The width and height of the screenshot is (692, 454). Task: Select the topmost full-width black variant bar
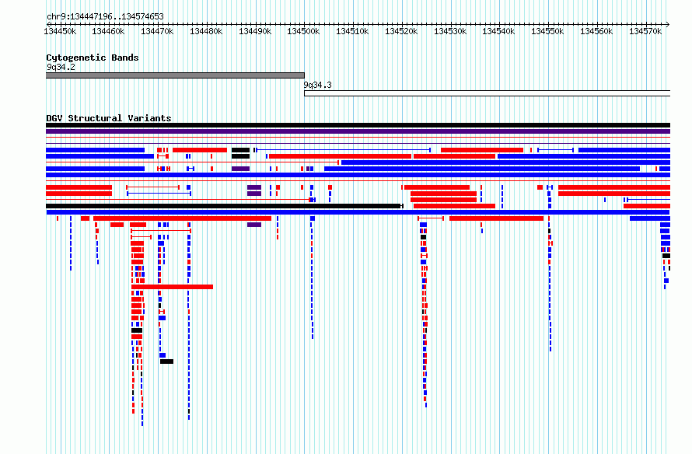point(358,125)
